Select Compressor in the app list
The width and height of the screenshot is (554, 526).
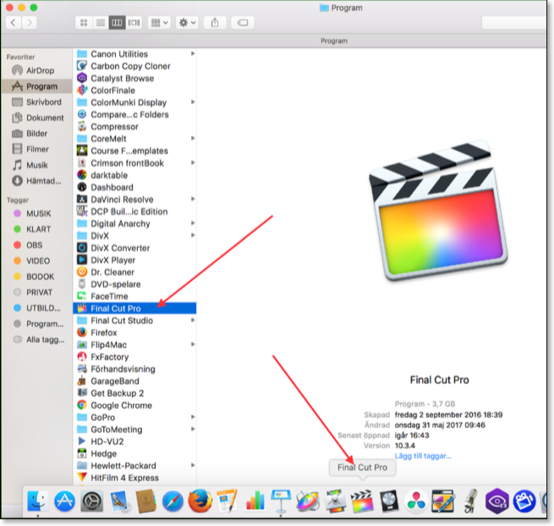(134, 127)
